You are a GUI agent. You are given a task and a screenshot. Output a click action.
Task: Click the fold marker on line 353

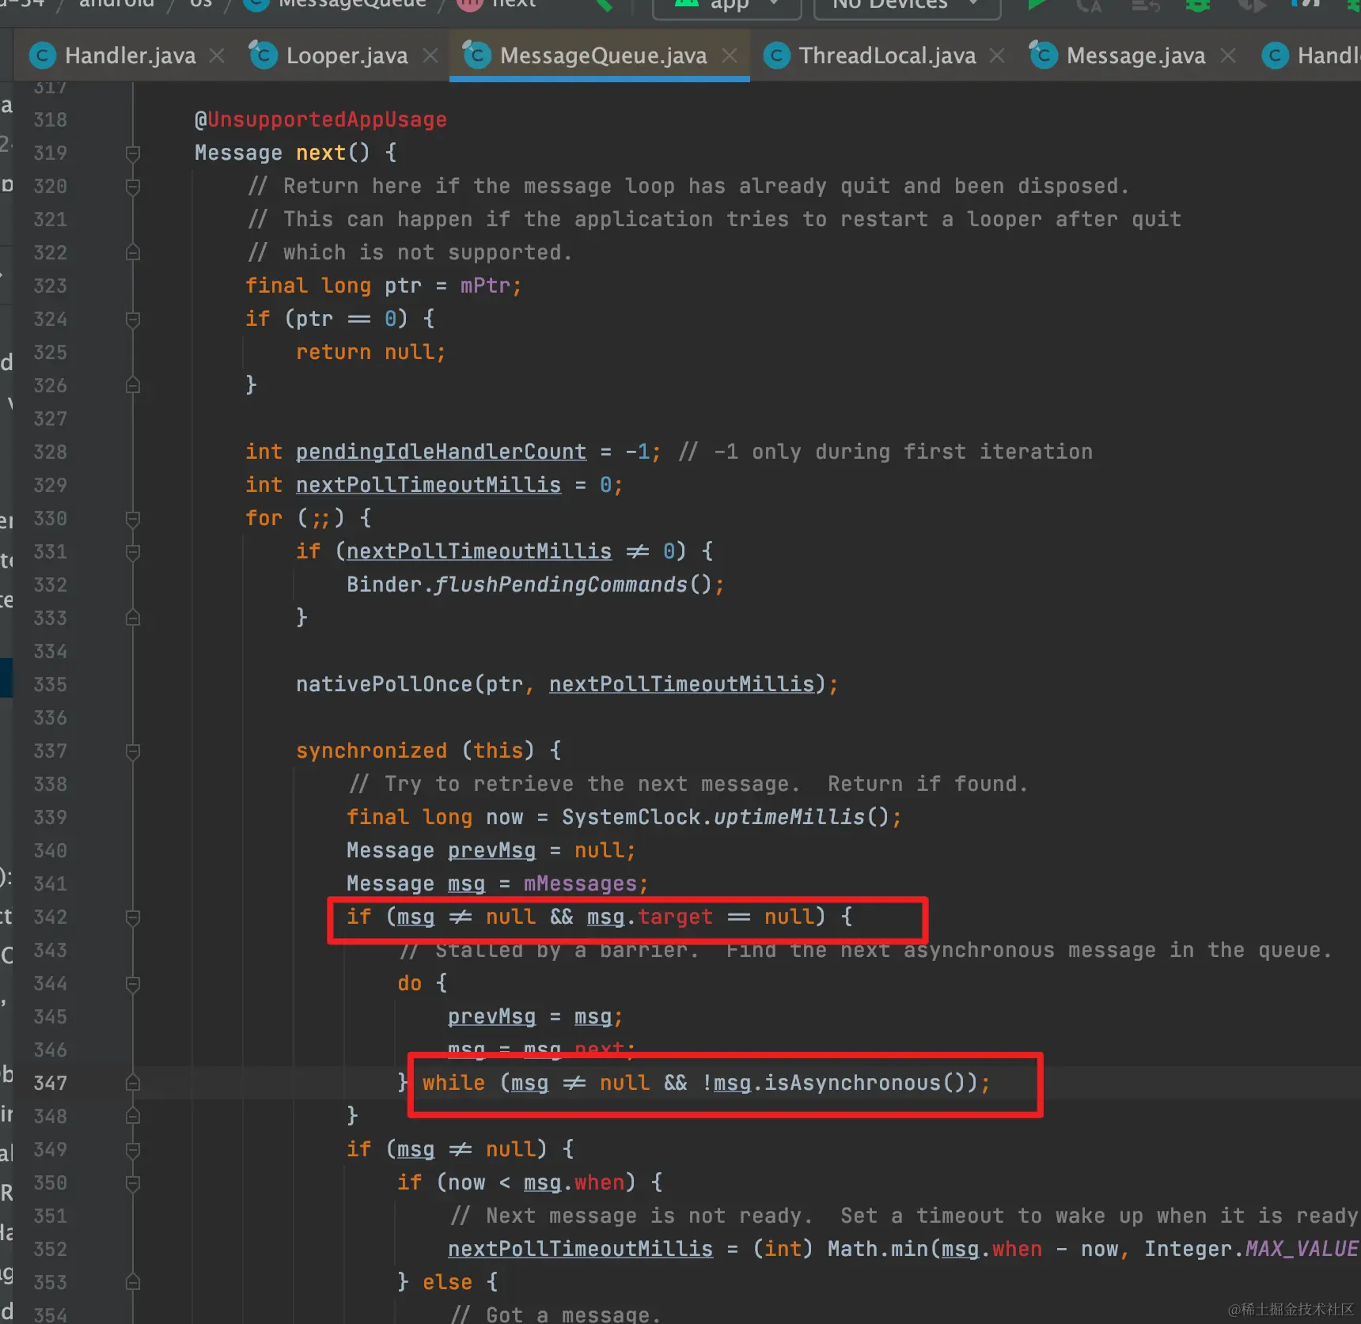133,1282
